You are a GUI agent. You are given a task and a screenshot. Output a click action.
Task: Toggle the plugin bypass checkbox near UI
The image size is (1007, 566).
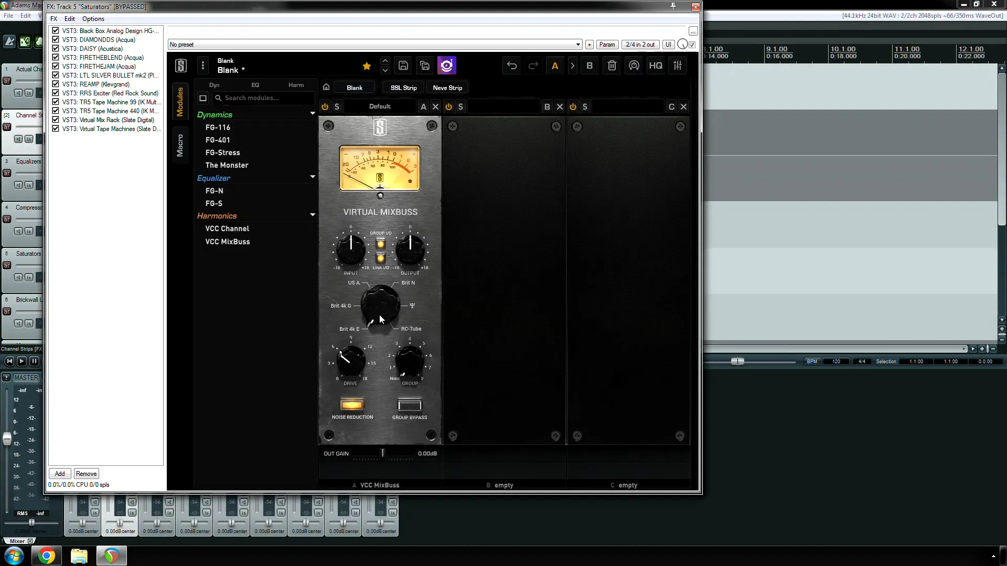coord(692,45)
